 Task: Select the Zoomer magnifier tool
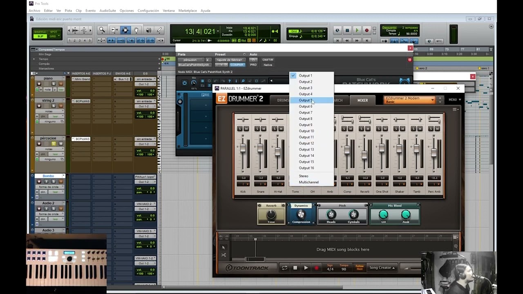[102, 30]
